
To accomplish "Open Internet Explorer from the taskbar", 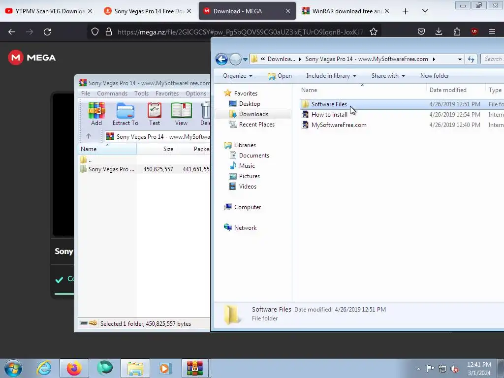I will [44, 368].
